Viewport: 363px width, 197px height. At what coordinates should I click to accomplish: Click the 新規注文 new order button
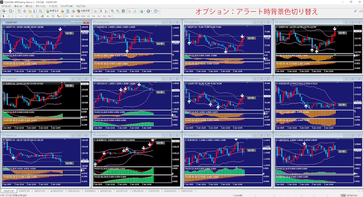tap(52, 11)
